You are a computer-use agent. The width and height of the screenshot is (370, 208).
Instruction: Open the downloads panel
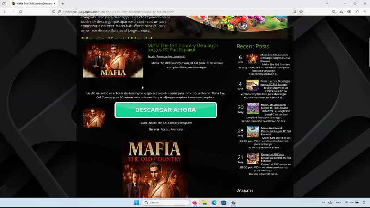(x=341, y=12)
